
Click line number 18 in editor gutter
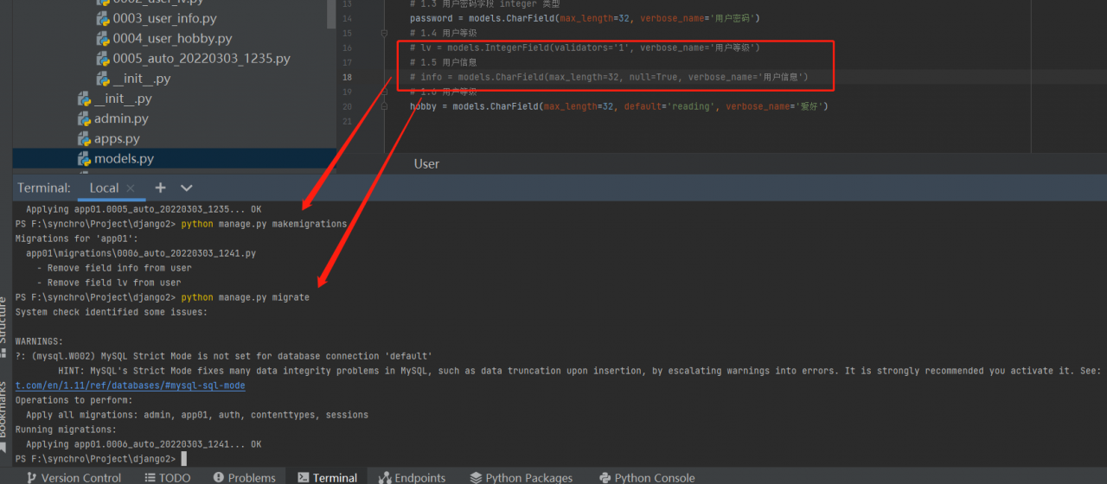tap(347, 77)
